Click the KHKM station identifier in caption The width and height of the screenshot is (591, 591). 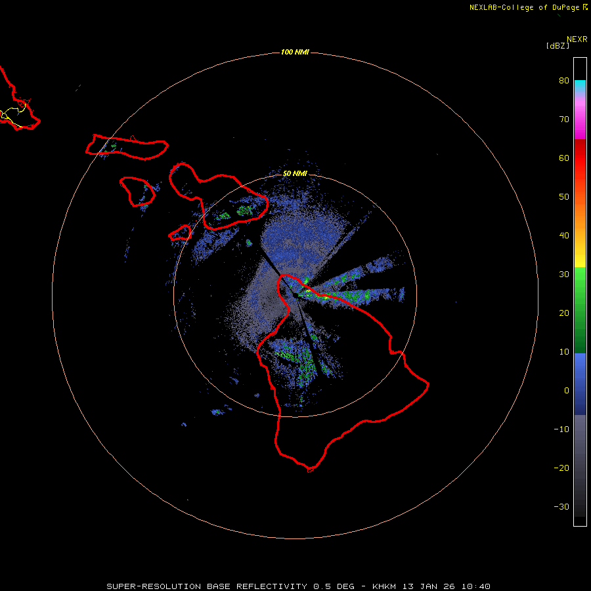point(385,586)
